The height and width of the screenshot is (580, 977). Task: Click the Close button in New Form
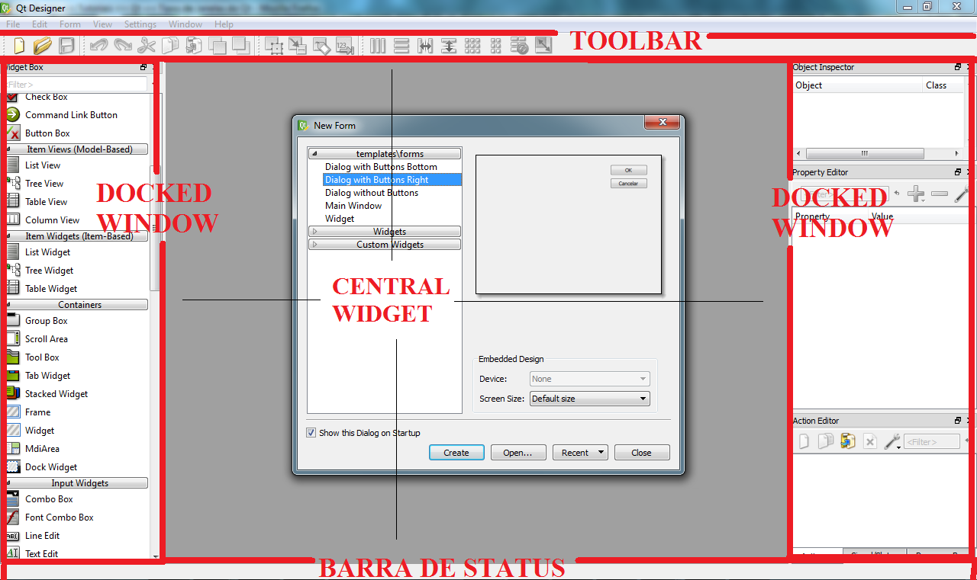click(642, 453)
